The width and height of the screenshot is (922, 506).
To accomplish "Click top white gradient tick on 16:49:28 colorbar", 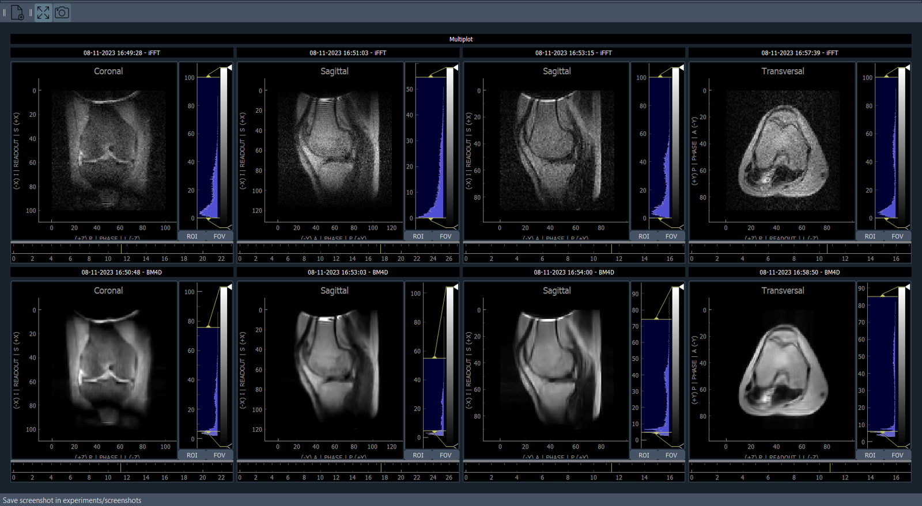I will 229,68.
